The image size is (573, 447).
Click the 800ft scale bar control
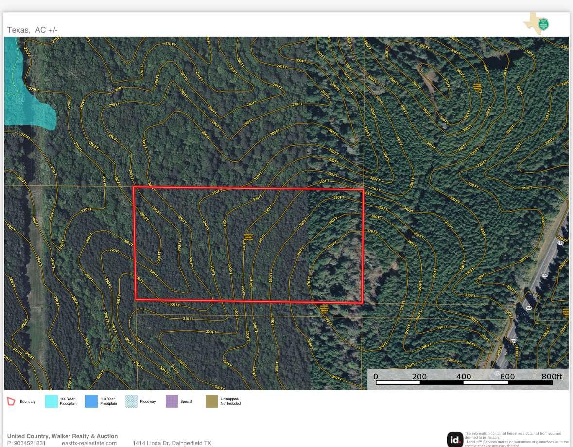pos(552,377)
